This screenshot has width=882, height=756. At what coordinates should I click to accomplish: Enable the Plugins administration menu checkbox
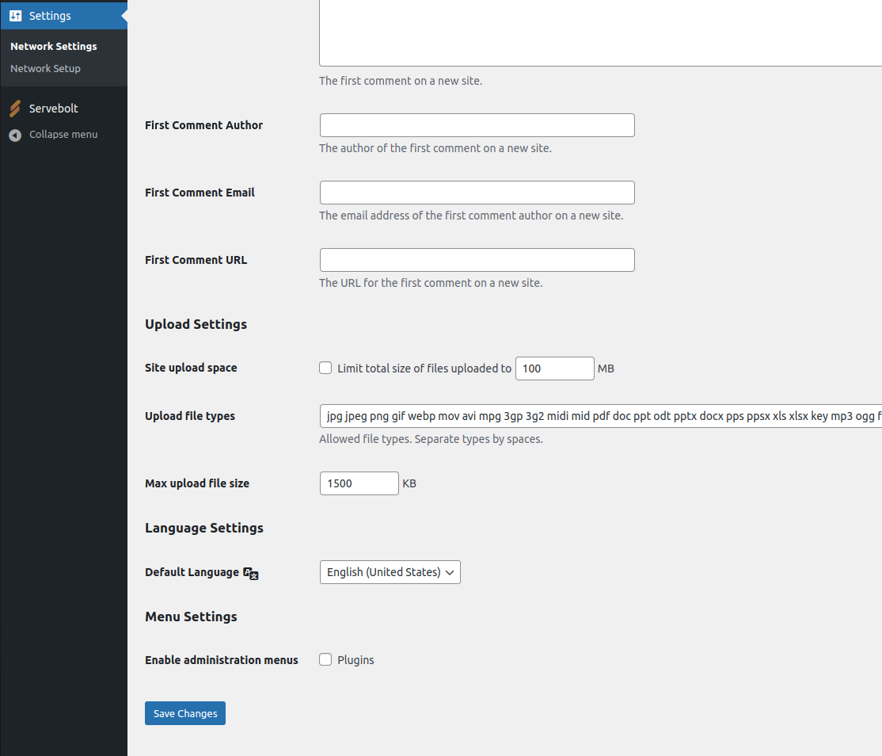point(325,659)
